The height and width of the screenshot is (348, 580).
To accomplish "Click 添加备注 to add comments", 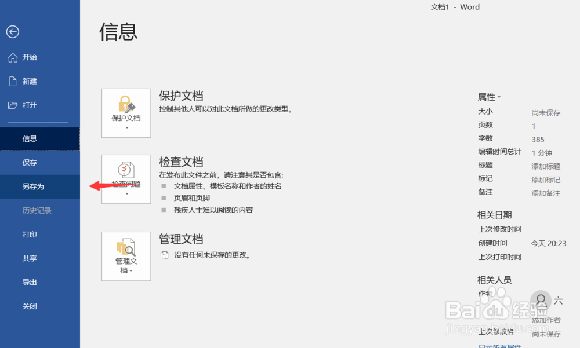I will pyautogui.click(x=545, y=193).
